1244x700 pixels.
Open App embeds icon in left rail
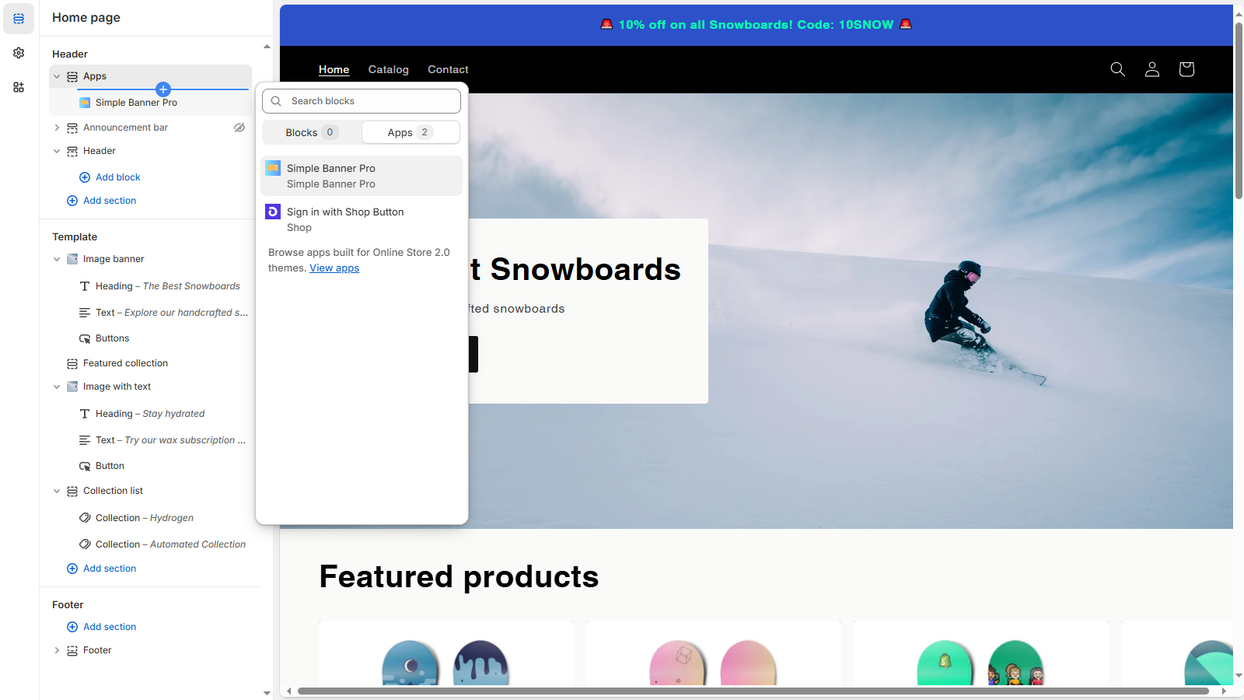19,87
